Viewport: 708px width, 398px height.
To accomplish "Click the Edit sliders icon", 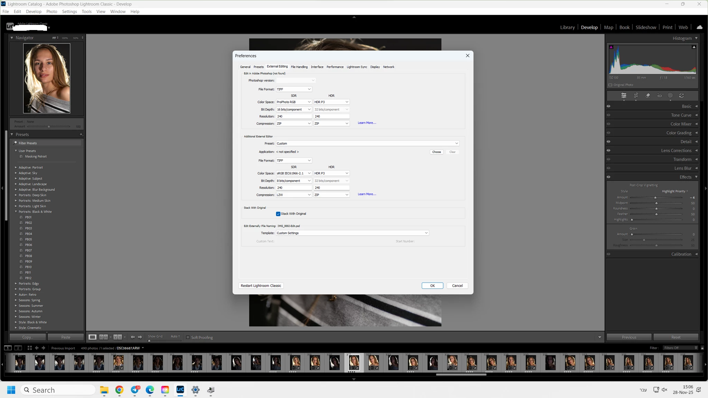I will click(x=624, y=96).
